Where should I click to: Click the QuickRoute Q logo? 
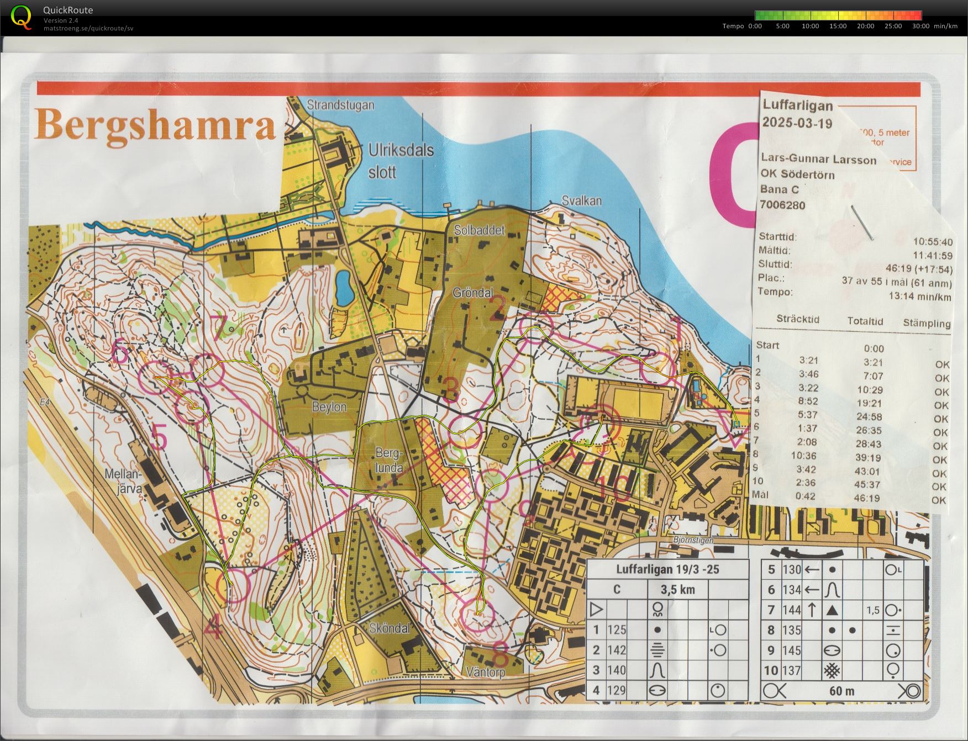[22, 17]
